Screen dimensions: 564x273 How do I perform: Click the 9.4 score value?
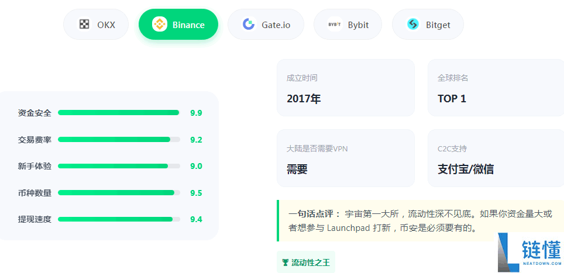196,219
